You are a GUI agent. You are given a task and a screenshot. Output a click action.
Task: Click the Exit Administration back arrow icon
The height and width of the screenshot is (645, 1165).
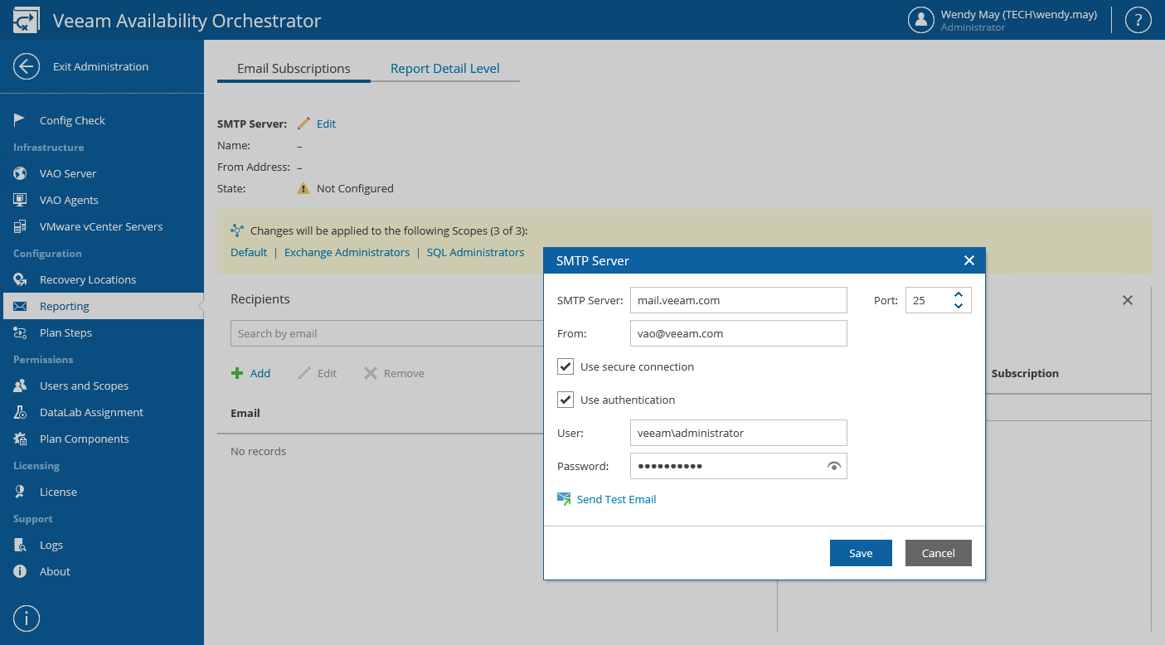pyautogui.click(x=27, y=66)
